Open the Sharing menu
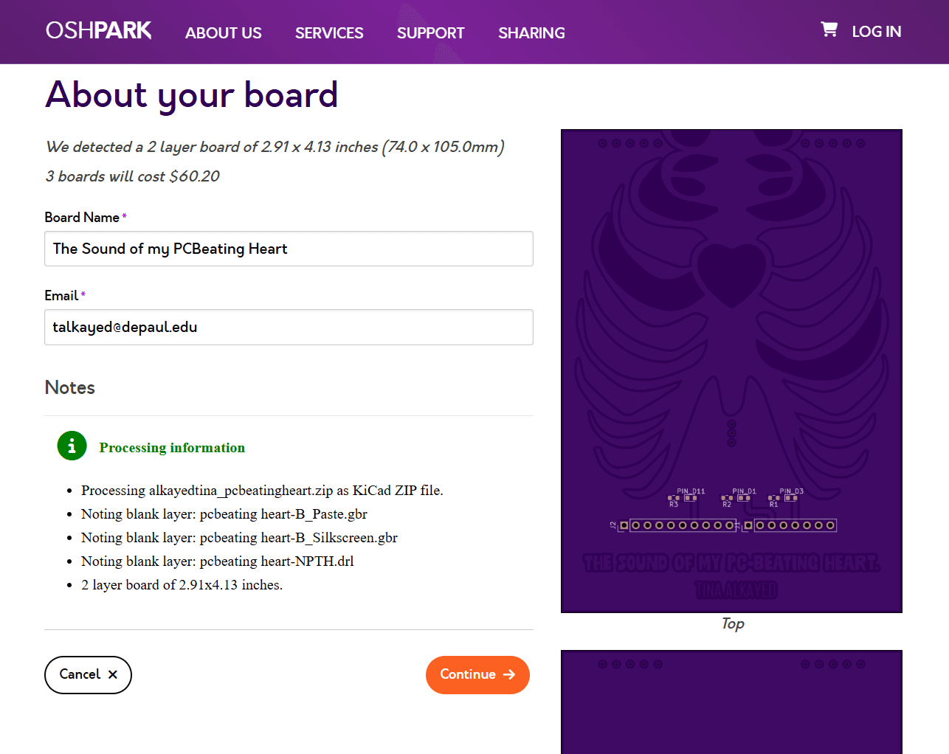 point(531,33)
